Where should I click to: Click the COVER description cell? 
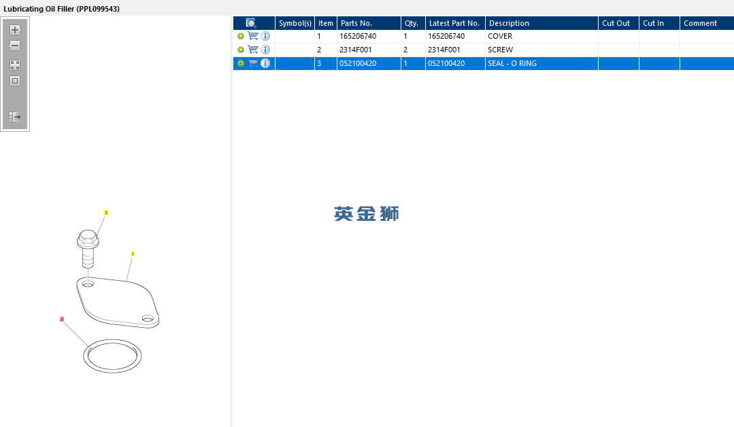point(541,36)
